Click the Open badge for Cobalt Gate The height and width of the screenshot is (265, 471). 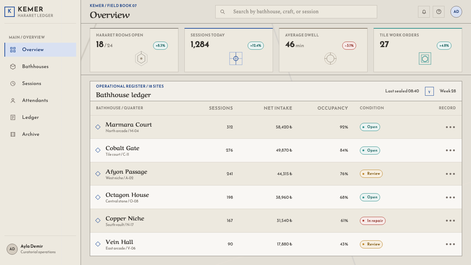pyautogui.click(x=370, y=151)
